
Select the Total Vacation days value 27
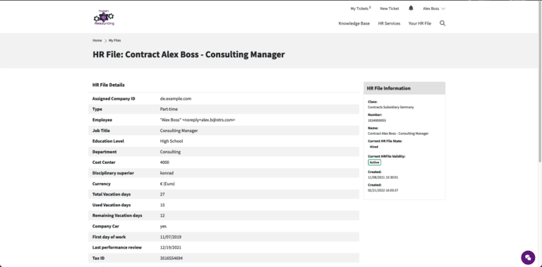[162, 194]
